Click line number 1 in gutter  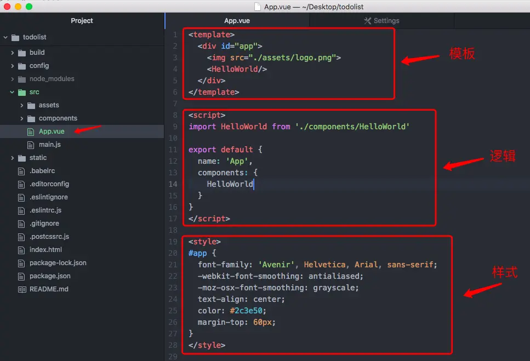coord(175,35)
